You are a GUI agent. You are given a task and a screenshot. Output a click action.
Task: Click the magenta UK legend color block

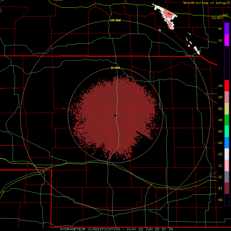pos(227,40)
